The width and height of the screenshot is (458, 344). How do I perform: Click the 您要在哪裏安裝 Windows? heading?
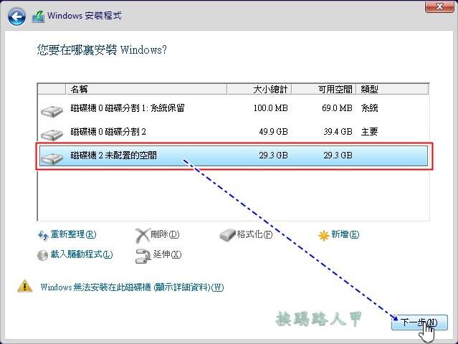tap(102, 50)
